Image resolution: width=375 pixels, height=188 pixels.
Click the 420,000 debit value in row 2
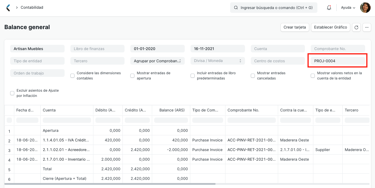(113, 140)
